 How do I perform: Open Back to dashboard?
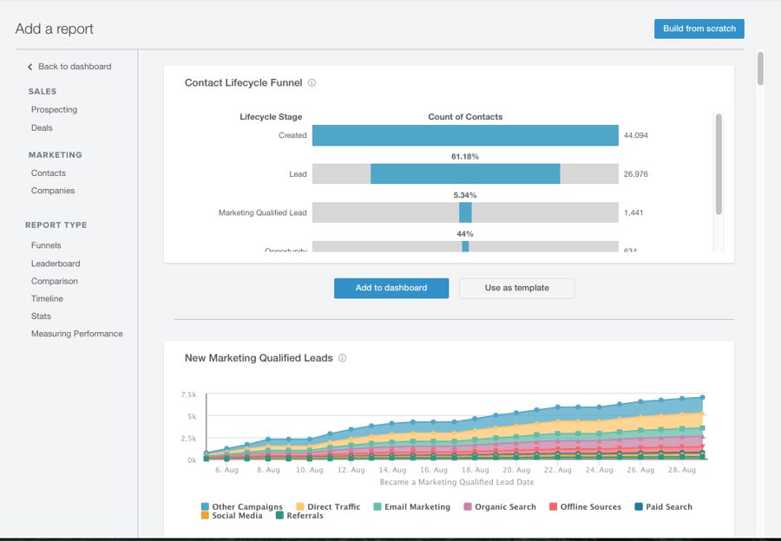pos(75,66)
